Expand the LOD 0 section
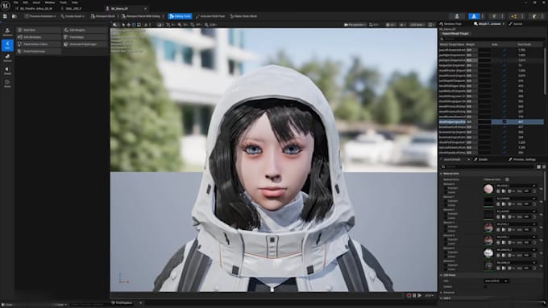The width and height of the screenshot is (548, 308). click(x=442, y=298)
